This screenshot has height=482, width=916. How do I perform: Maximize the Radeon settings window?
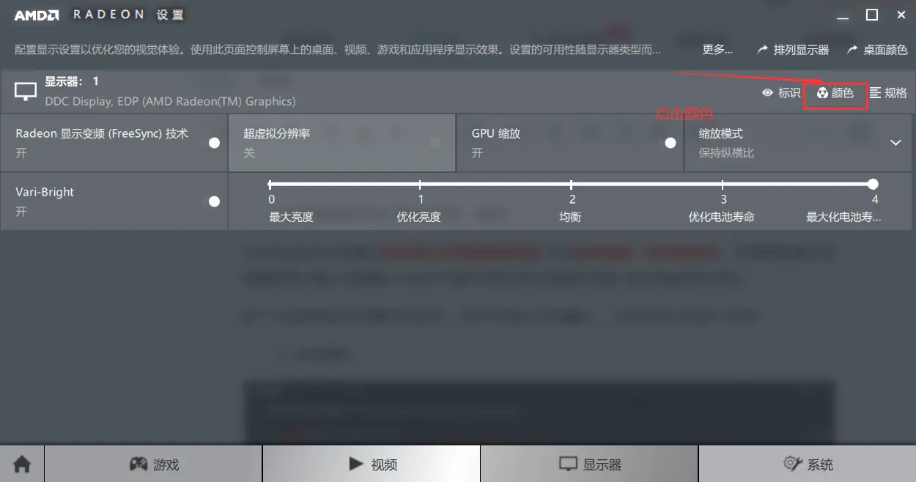click(872, 15)
